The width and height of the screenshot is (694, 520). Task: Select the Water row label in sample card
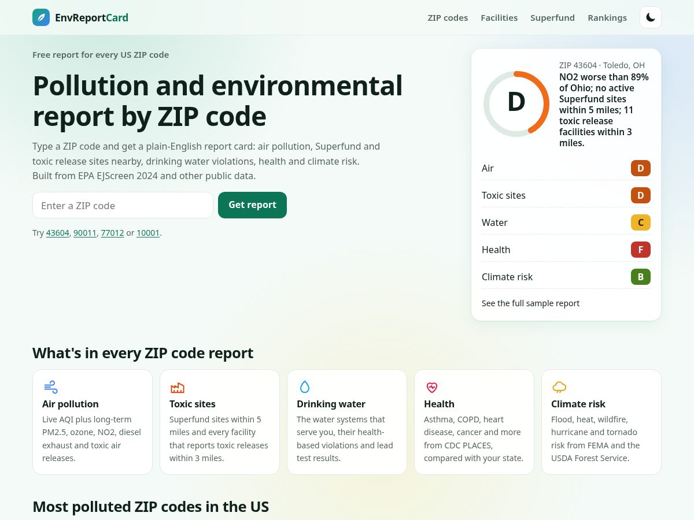click(x=494, y=222)
